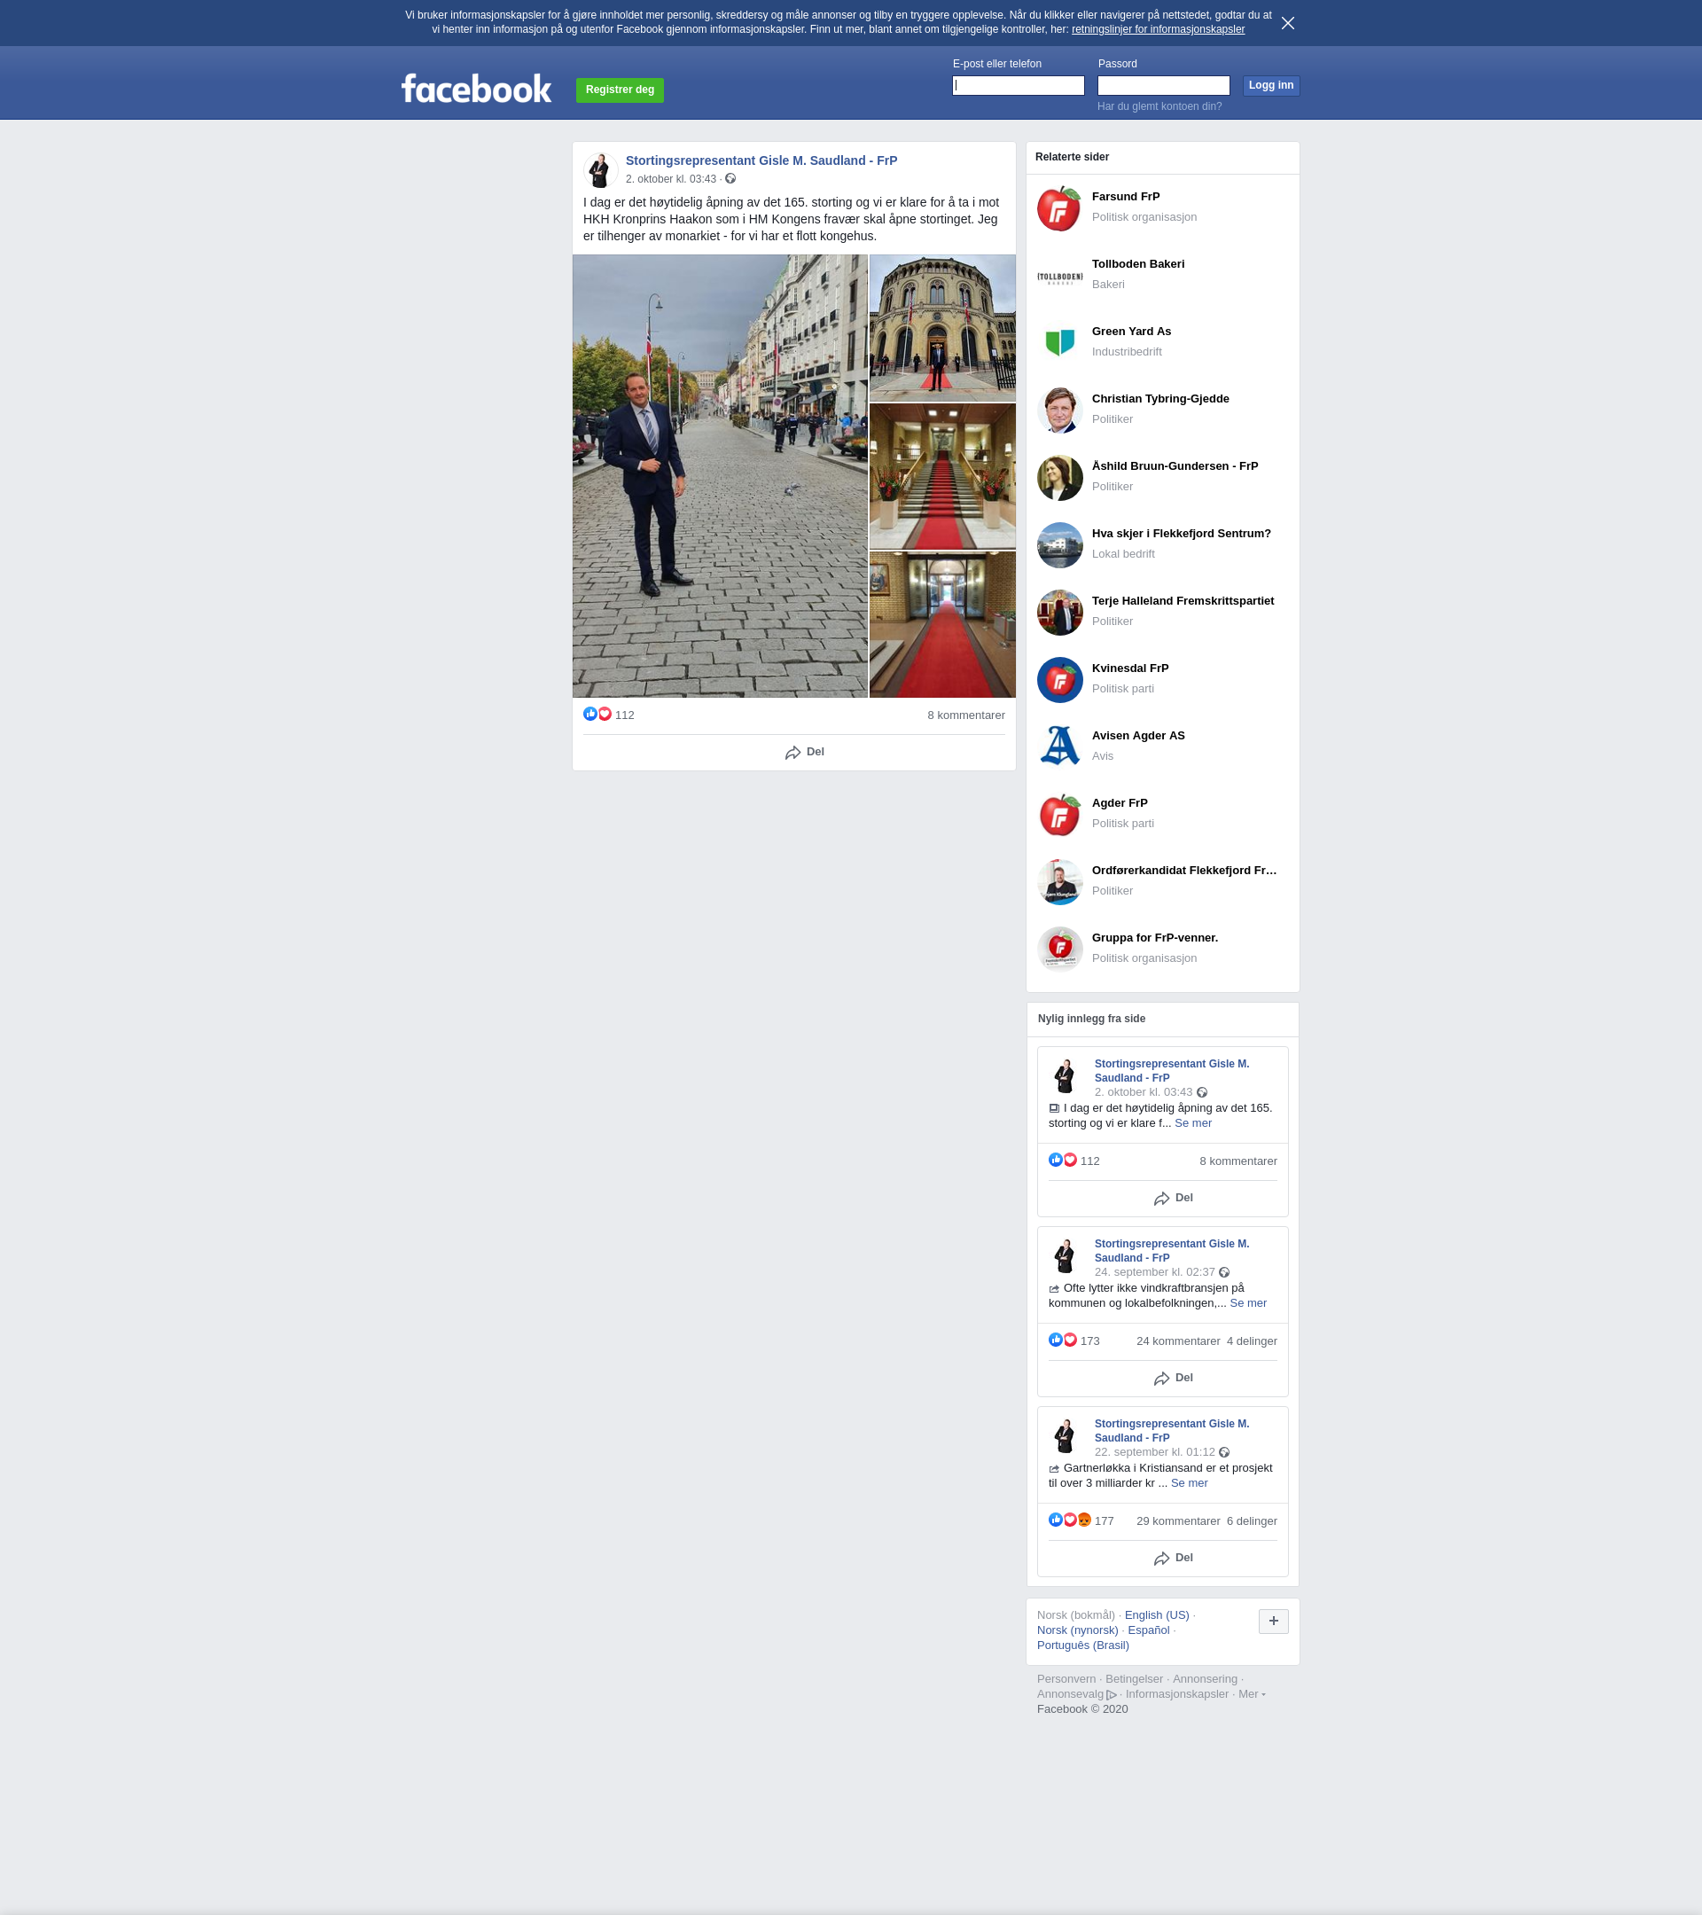Switch language to Norsk (nynorsk)
Viewport: 1702px width, 1915px height.
tap(1077, 1630)
